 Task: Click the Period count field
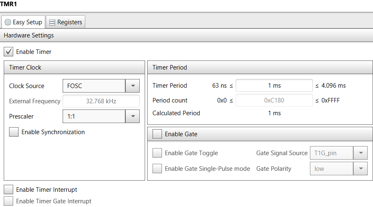274,100
